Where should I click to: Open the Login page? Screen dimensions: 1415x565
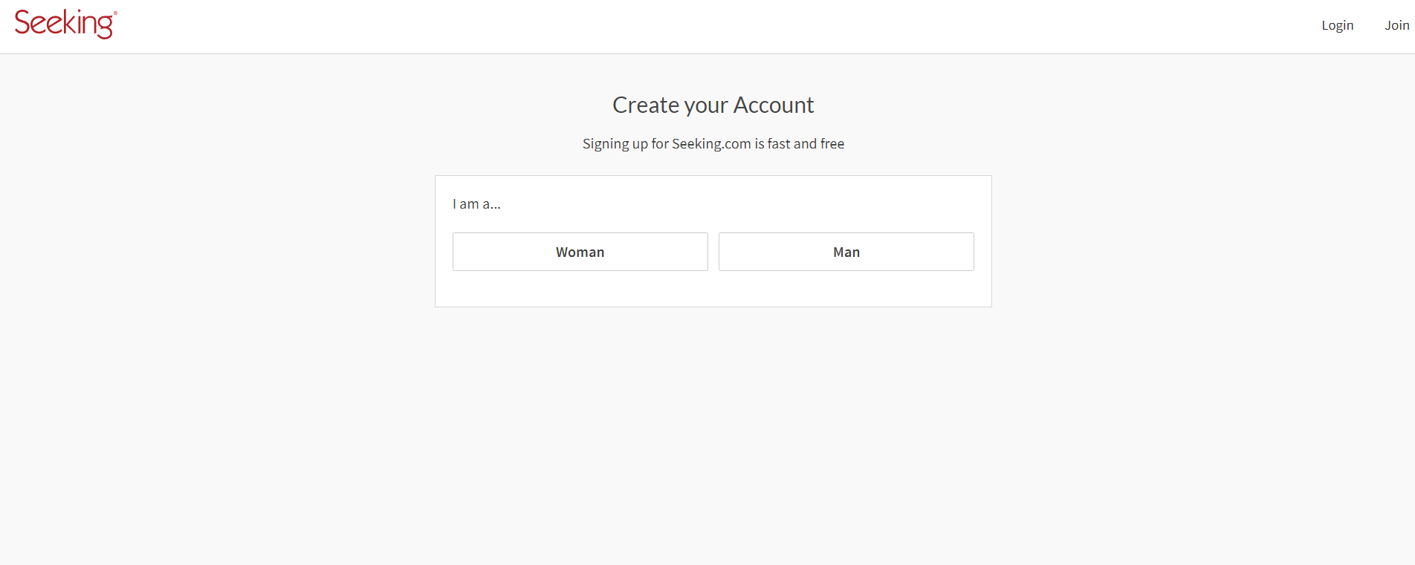[1337, 25]
